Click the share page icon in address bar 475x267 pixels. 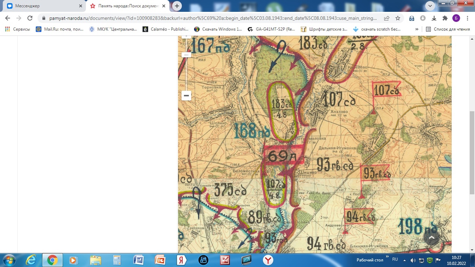pos(387,18)
